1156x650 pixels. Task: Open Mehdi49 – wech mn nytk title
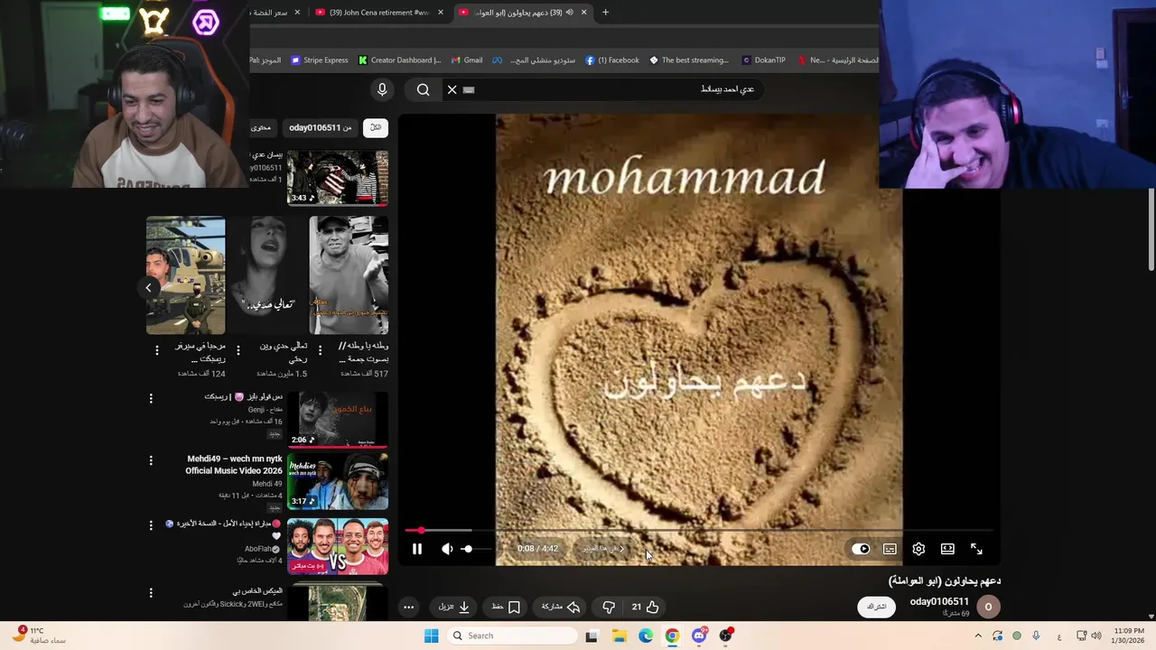pyautogui.click(x=234, y=464)
